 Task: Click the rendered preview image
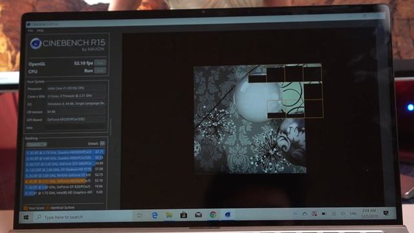[258, 118]
